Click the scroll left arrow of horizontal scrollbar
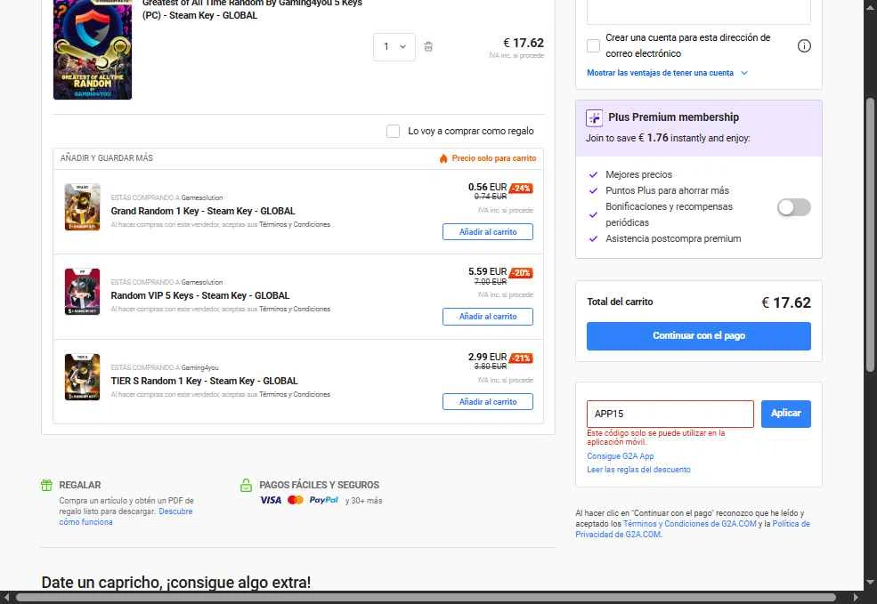Viewport: 877px width, 604px height. (x=5, y=598)
